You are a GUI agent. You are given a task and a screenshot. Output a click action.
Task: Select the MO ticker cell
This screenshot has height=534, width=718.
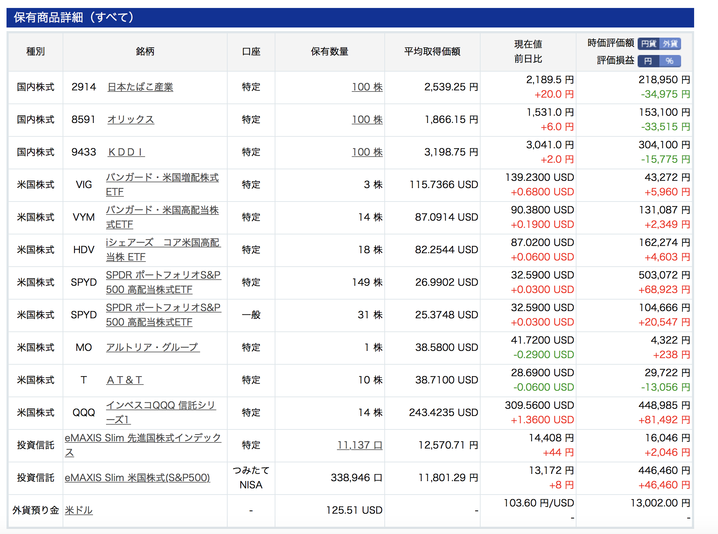tap(84, 348)
